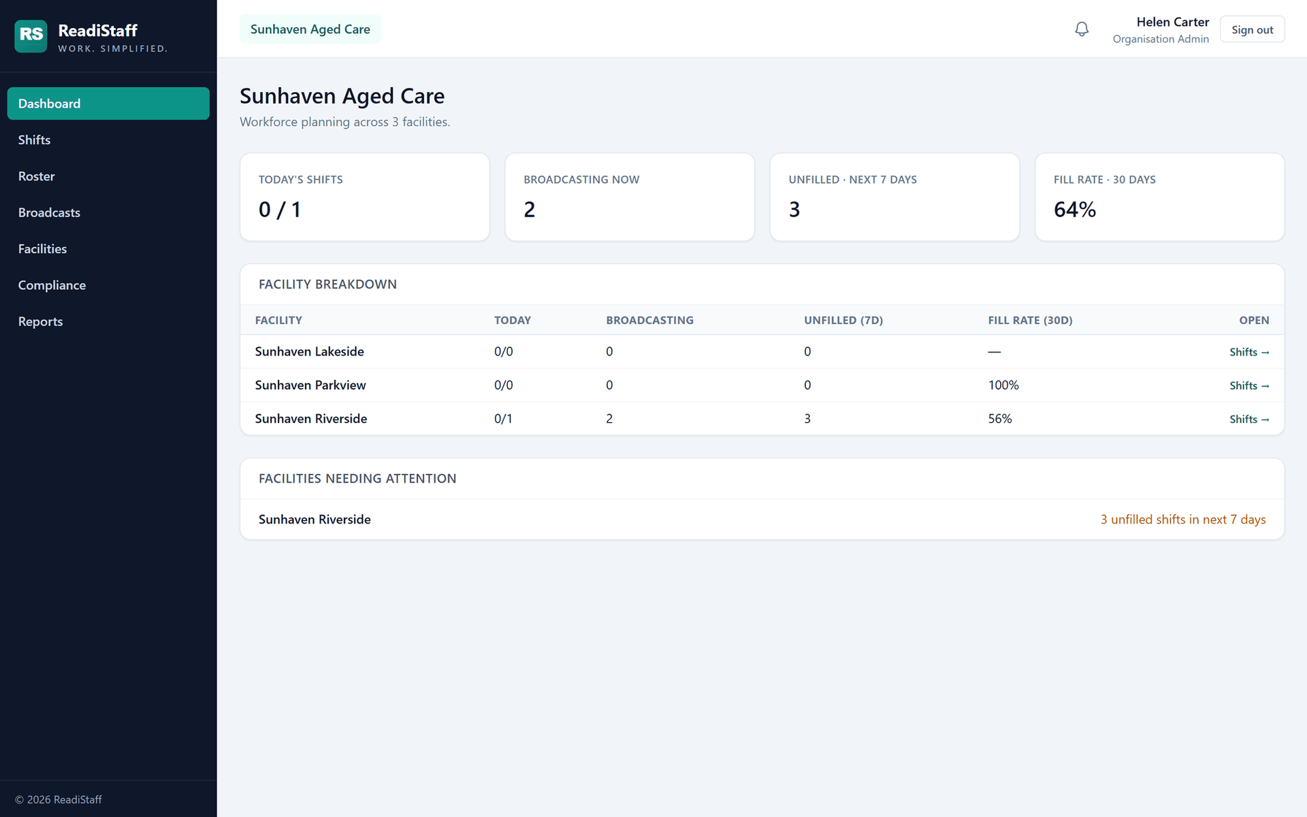Click Sunhaven Riverside under Facilities Needing Attention
This screenshot has height=817, width=1307.
[314, 519]
